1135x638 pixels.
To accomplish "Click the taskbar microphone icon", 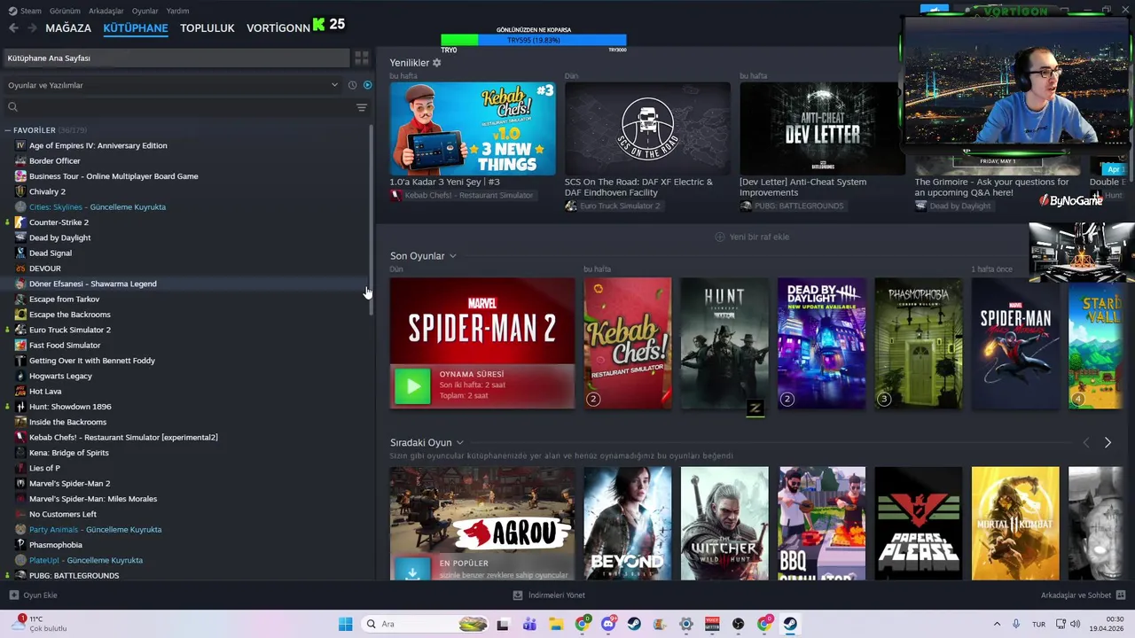I will (1016, 624).
